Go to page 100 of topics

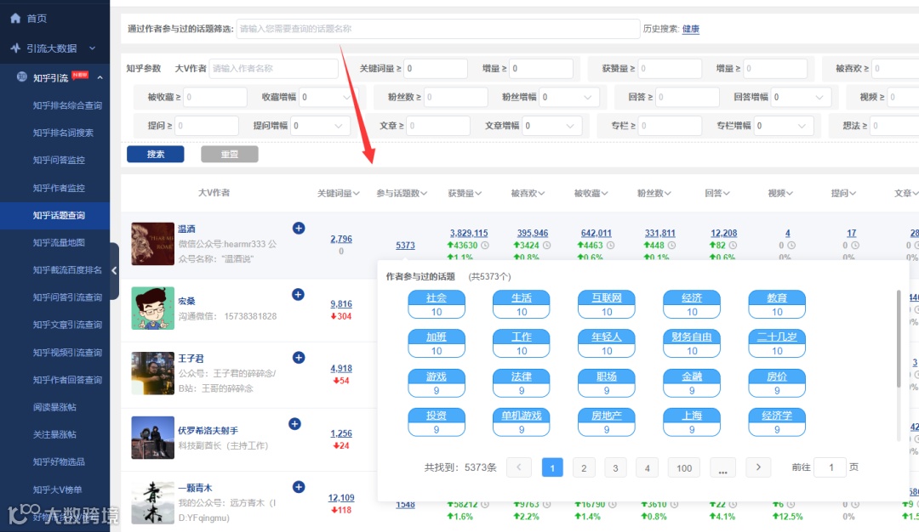(684, 467)
